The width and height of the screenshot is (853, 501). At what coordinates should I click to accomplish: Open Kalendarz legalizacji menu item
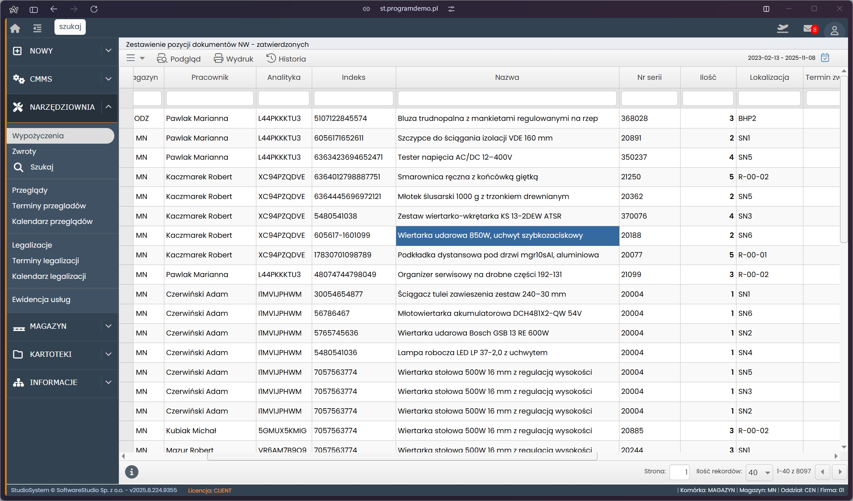[49, 277]
